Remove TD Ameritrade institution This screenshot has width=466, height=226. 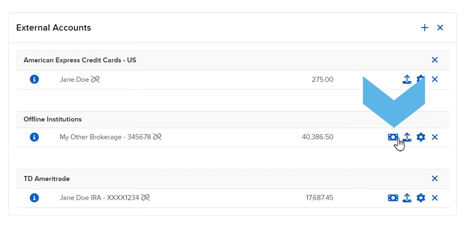click(435, 179)
